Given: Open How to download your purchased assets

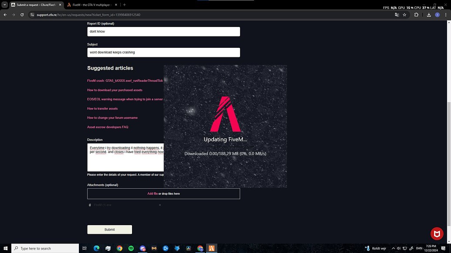Looking at the screenshot, I should 115,90.
